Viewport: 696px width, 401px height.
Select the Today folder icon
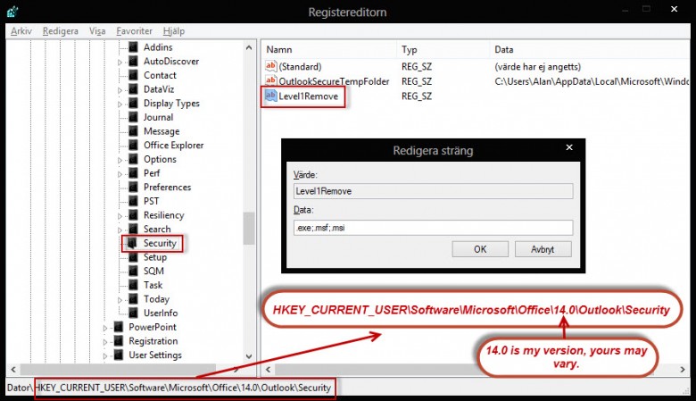[133, 299]
